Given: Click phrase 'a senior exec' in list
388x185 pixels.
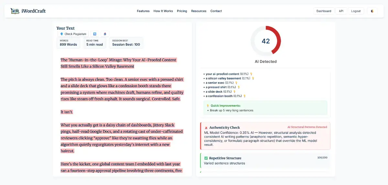Looking at the screenshot, I should coord(215,83).
